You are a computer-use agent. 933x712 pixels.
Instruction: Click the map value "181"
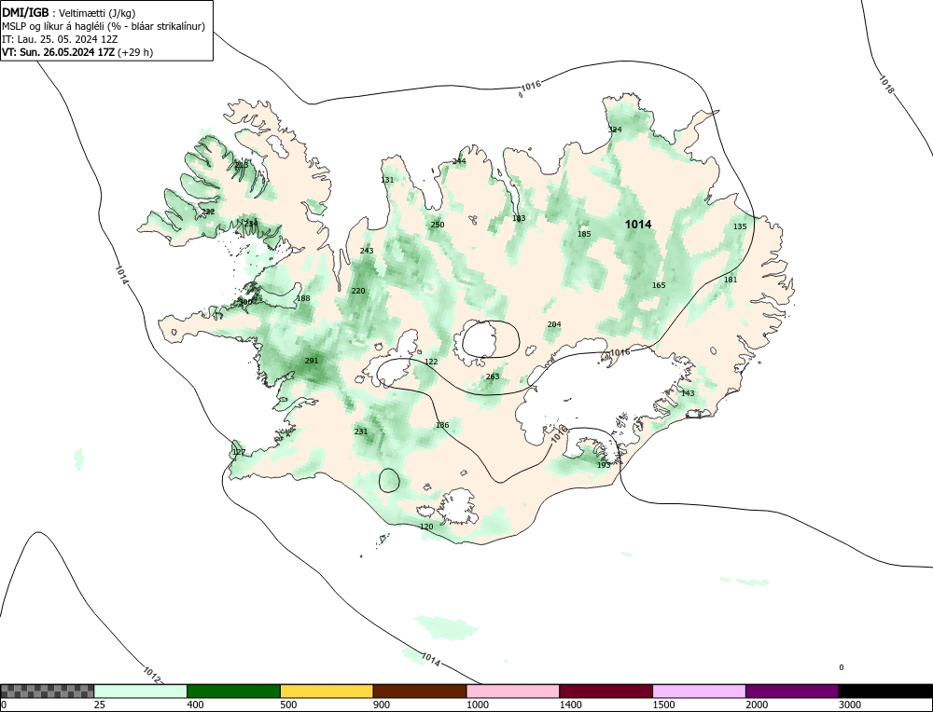[731, 280]
